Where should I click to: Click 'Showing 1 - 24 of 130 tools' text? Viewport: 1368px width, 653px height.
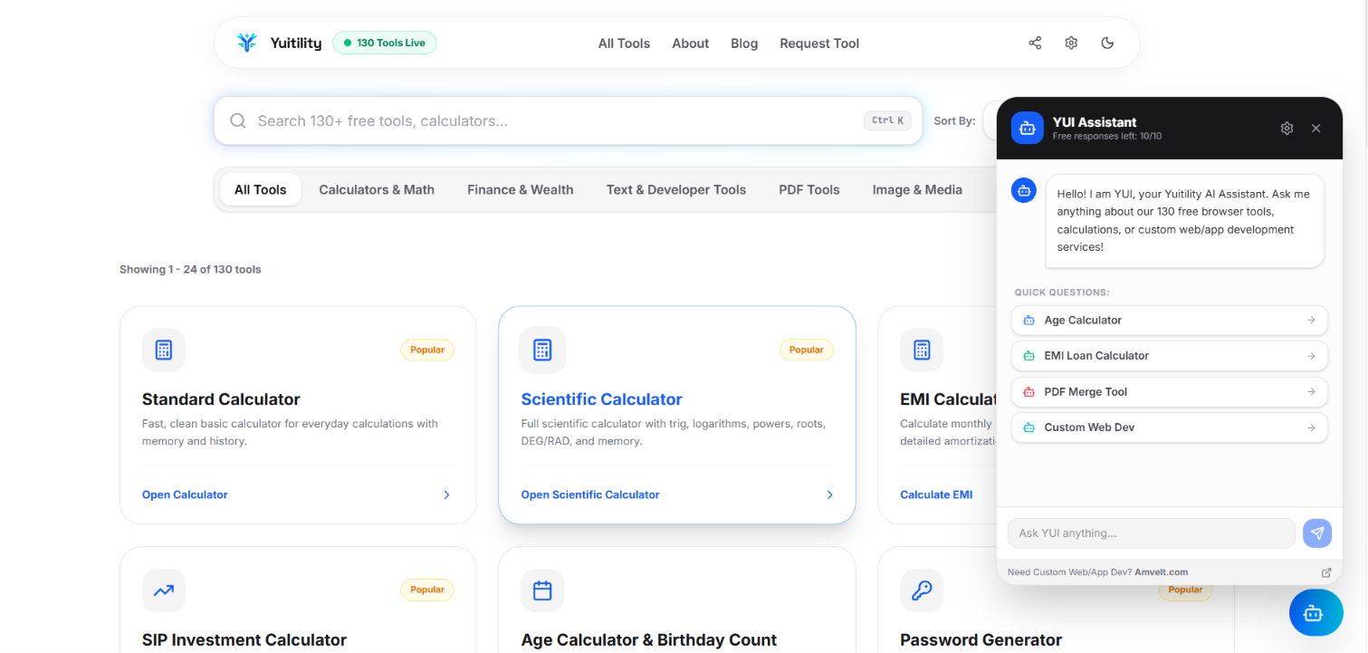190,269
